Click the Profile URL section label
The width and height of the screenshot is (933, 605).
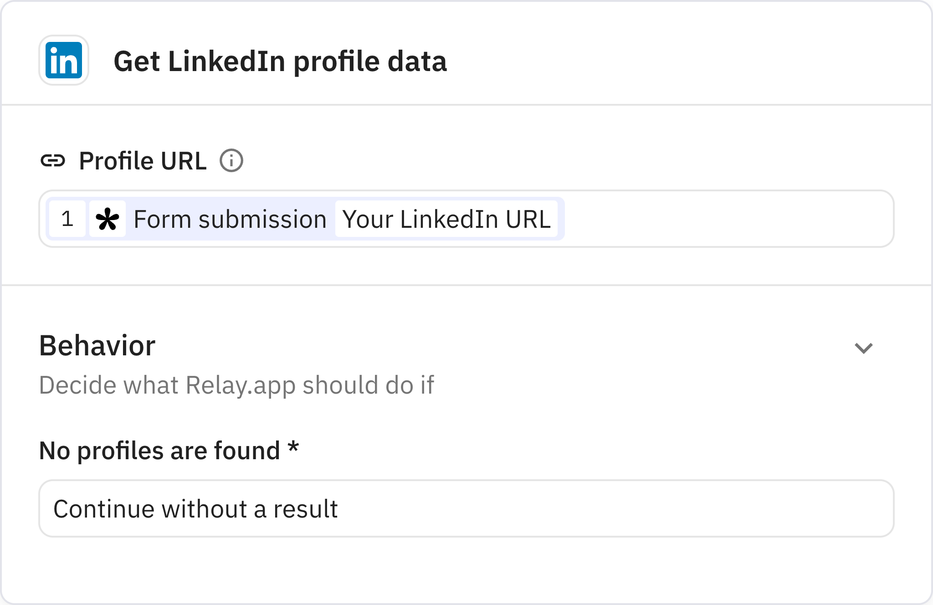143,160
